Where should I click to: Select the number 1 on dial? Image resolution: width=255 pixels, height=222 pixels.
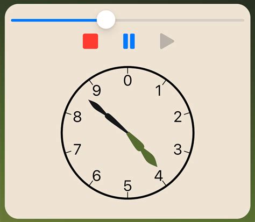click(x=159, y=90)
